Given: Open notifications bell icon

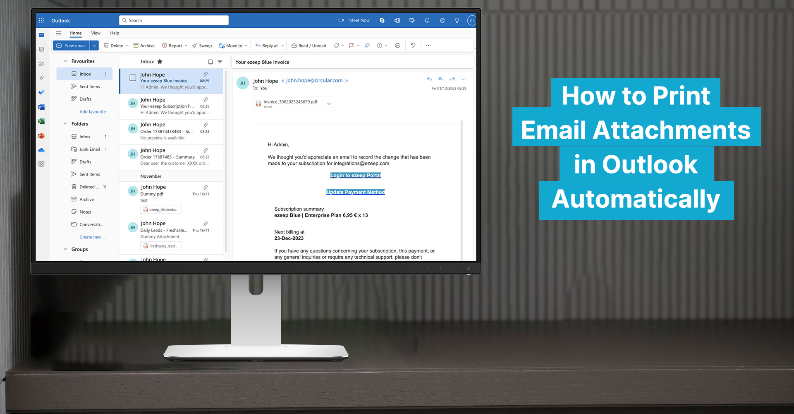Looking at the screenshot, I should pyautogui.click(x=427, y=20).
